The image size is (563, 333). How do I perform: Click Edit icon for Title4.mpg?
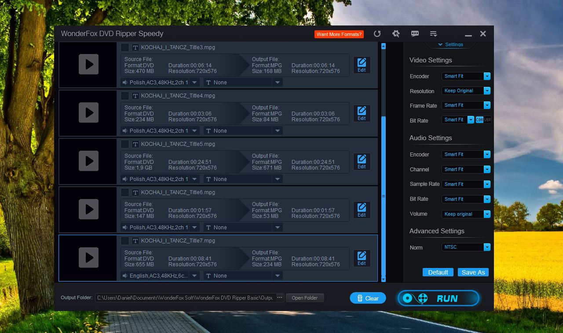pyautogui.click(x=362, y=113)
